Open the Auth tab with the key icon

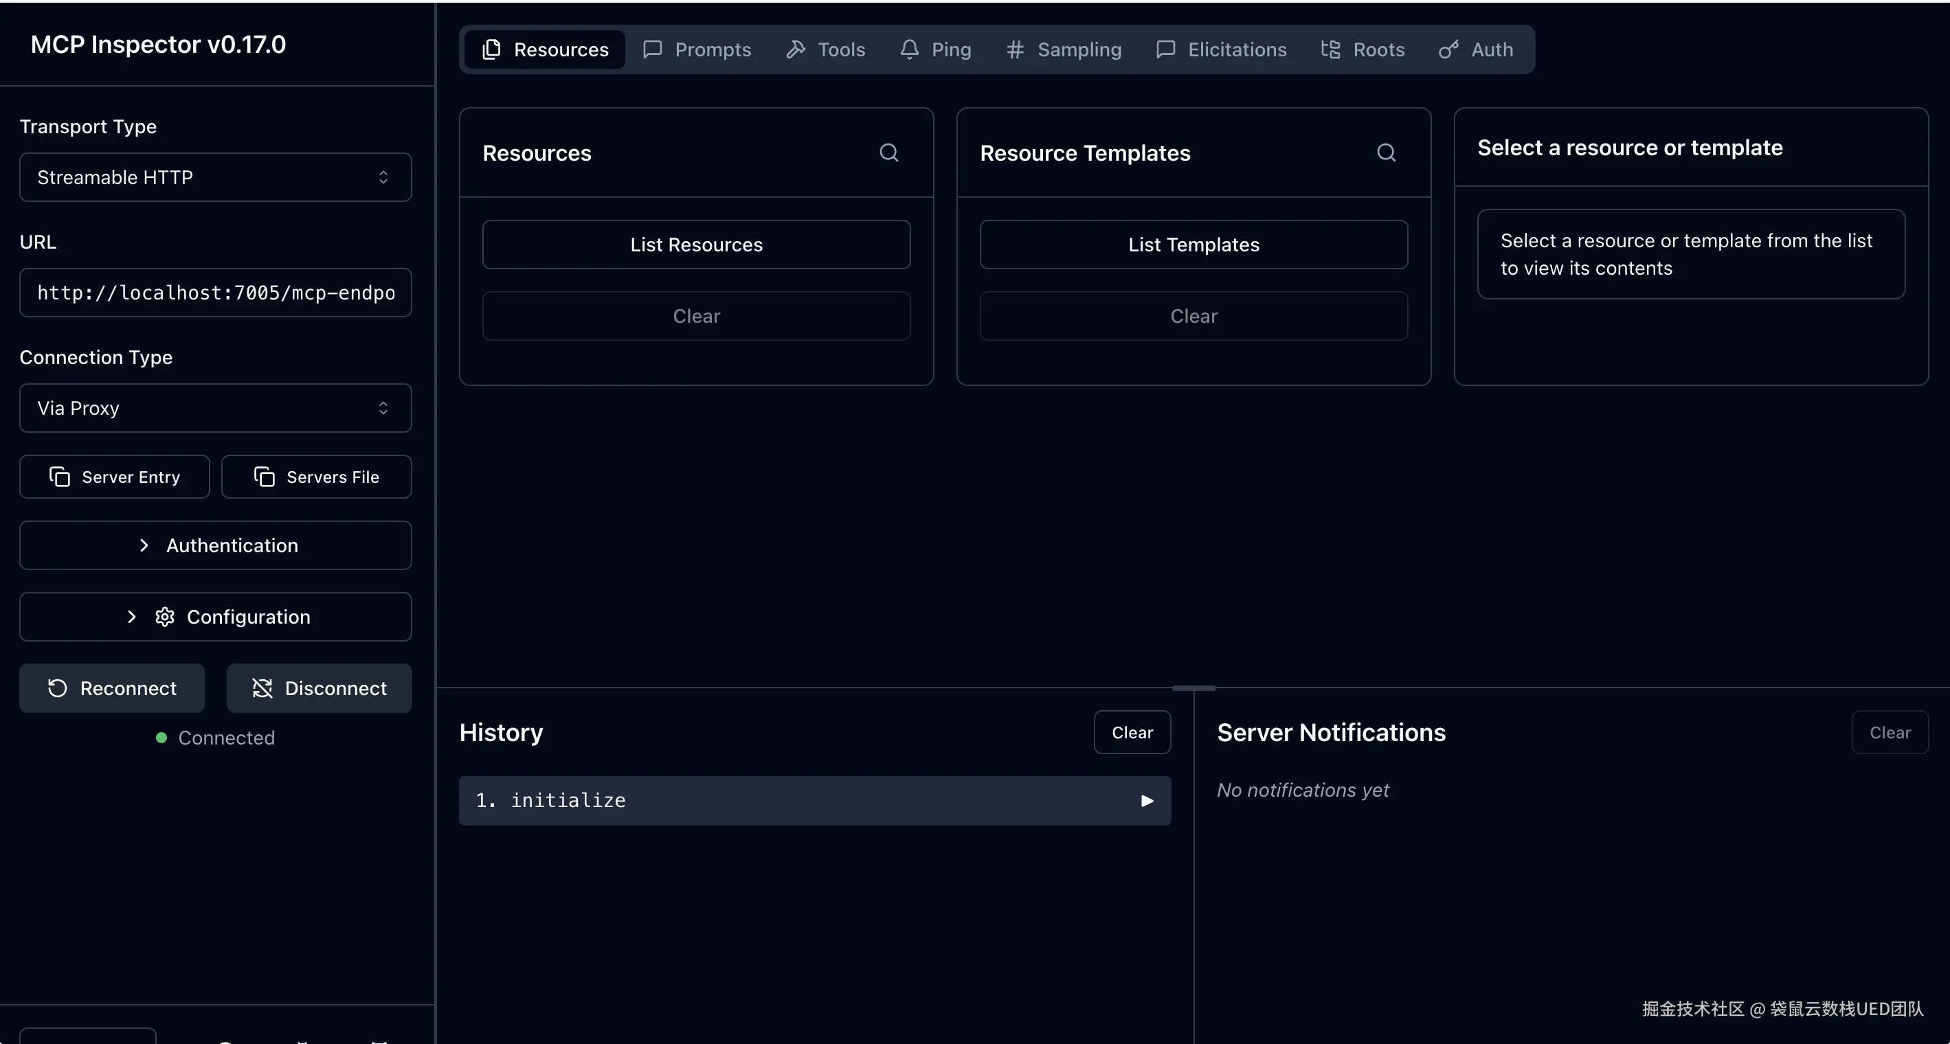tap(1476, 50)
